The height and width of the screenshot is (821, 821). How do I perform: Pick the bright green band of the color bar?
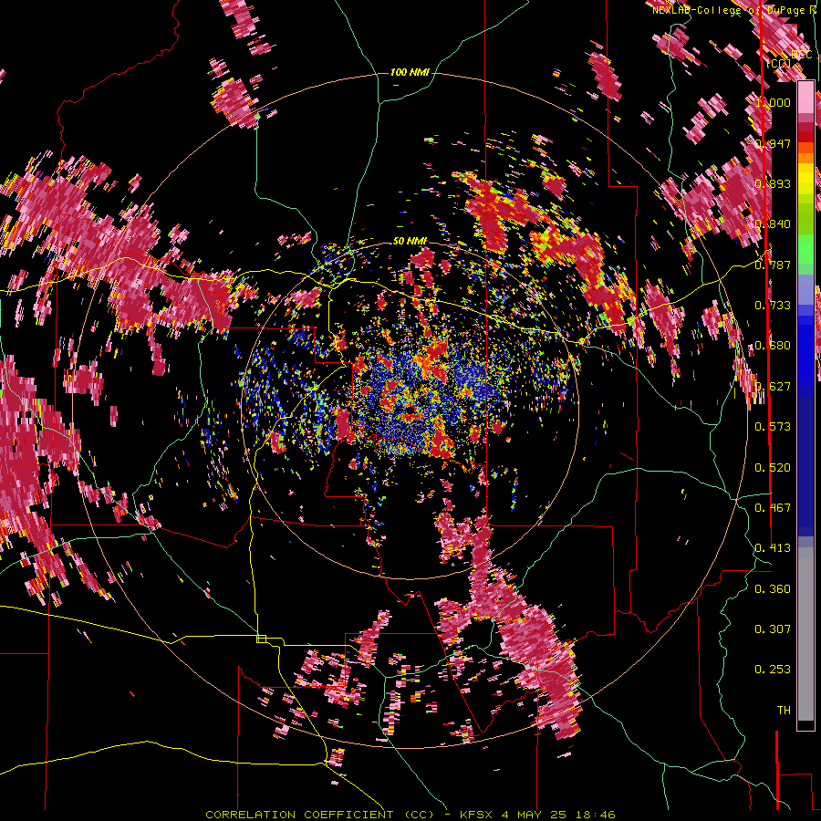(x=805, y=248)
